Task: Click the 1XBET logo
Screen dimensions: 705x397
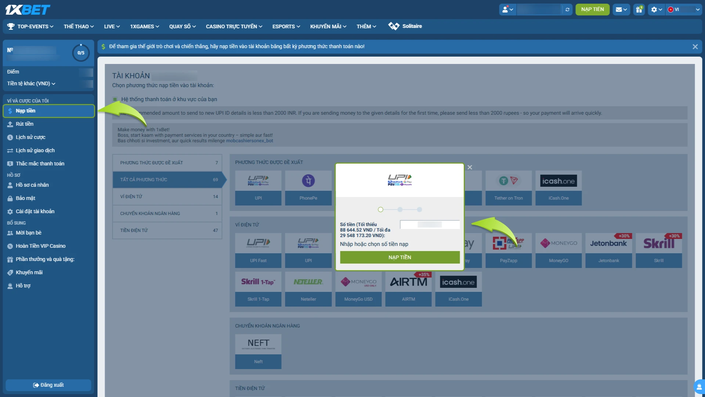Action: coord(28,10)
